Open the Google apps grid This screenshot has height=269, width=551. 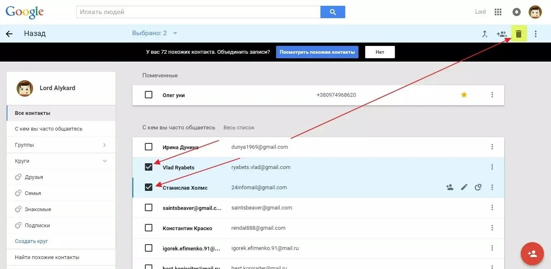pos(498,12)
